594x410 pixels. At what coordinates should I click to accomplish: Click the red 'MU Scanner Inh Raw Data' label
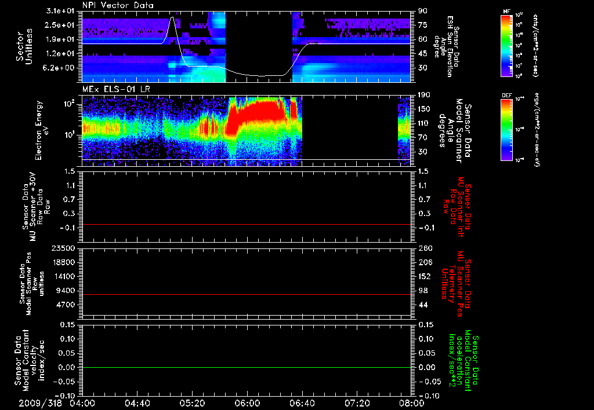456,207
